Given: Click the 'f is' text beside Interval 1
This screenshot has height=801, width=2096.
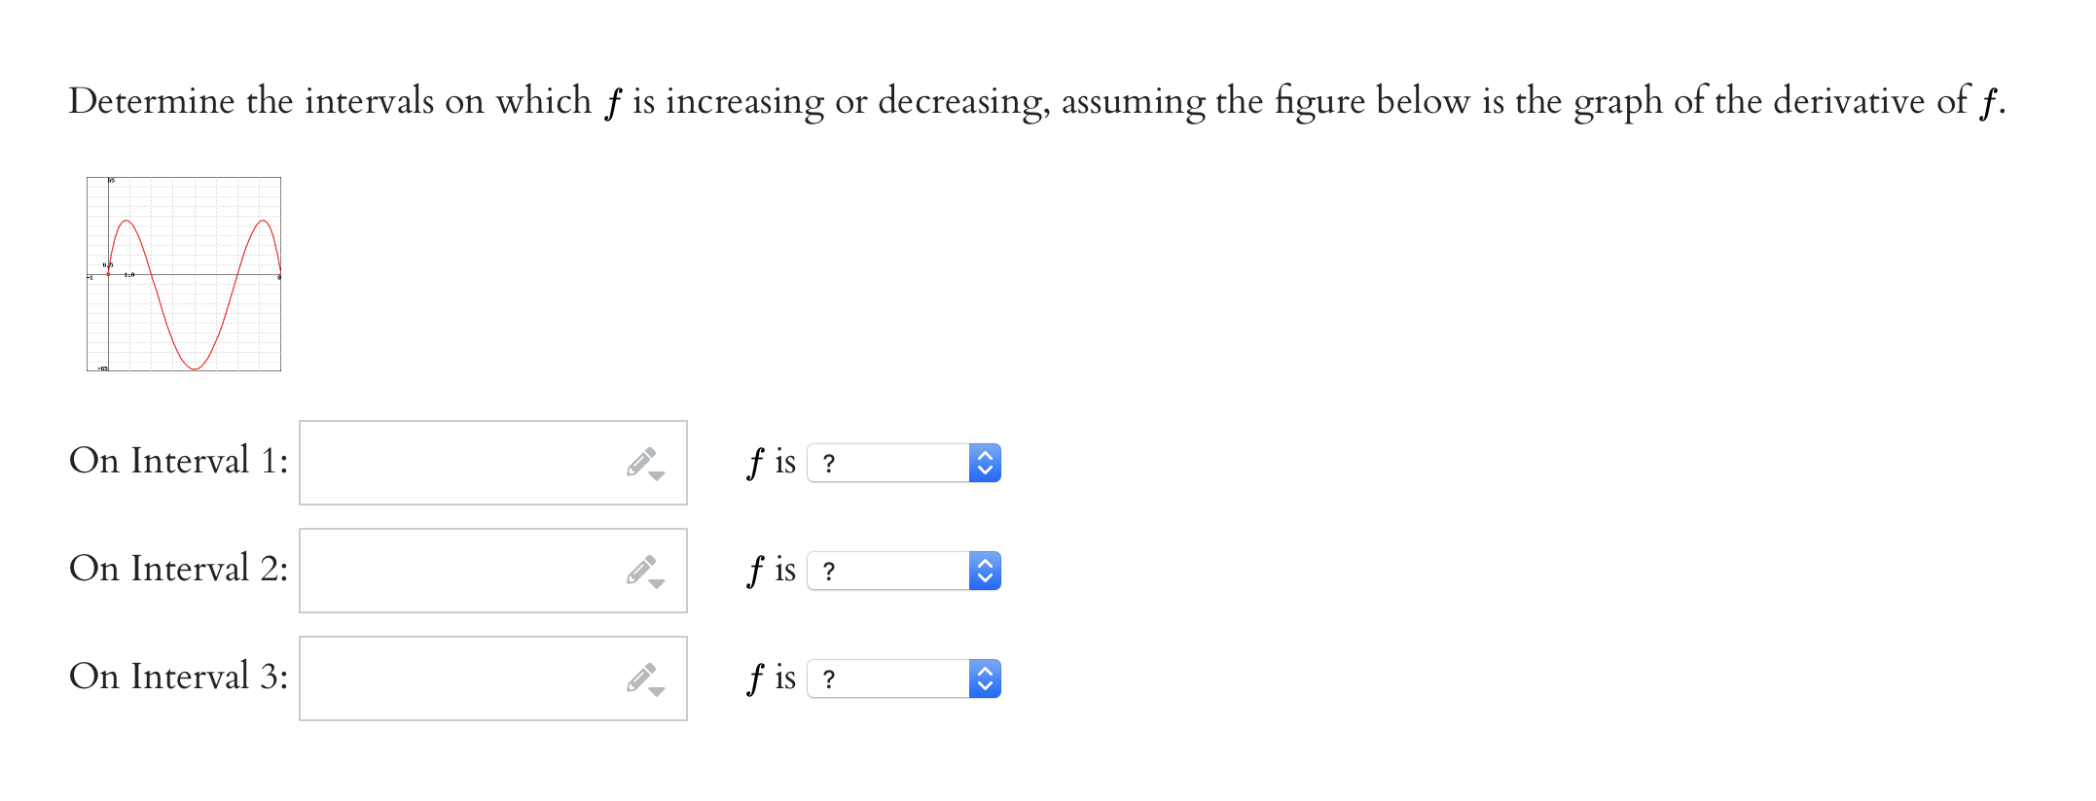Looking at the screenshot, I should [770, 464].
